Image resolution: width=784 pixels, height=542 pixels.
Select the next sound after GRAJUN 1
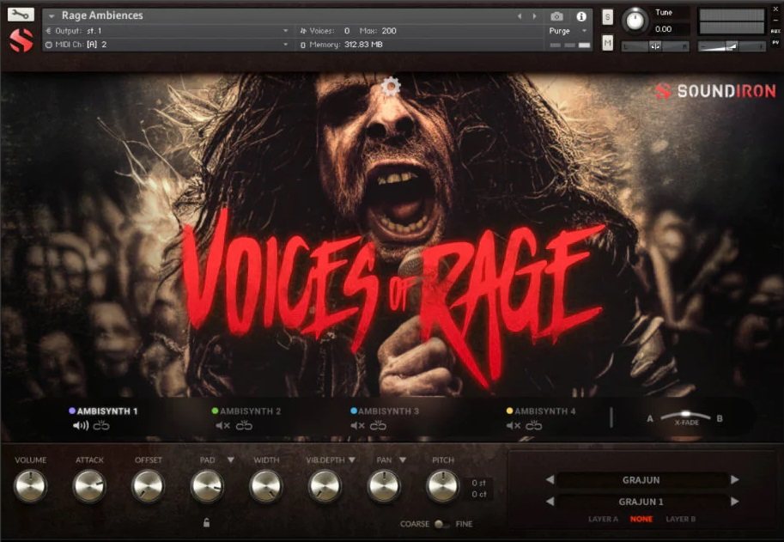[734, 501]
